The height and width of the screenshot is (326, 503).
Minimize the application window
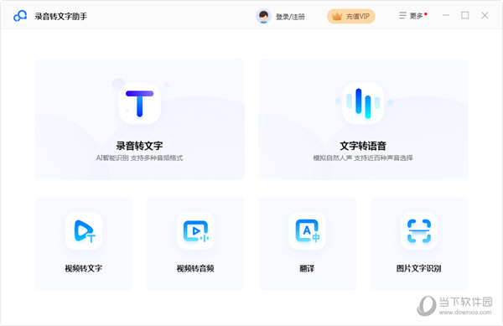[446, 15]
